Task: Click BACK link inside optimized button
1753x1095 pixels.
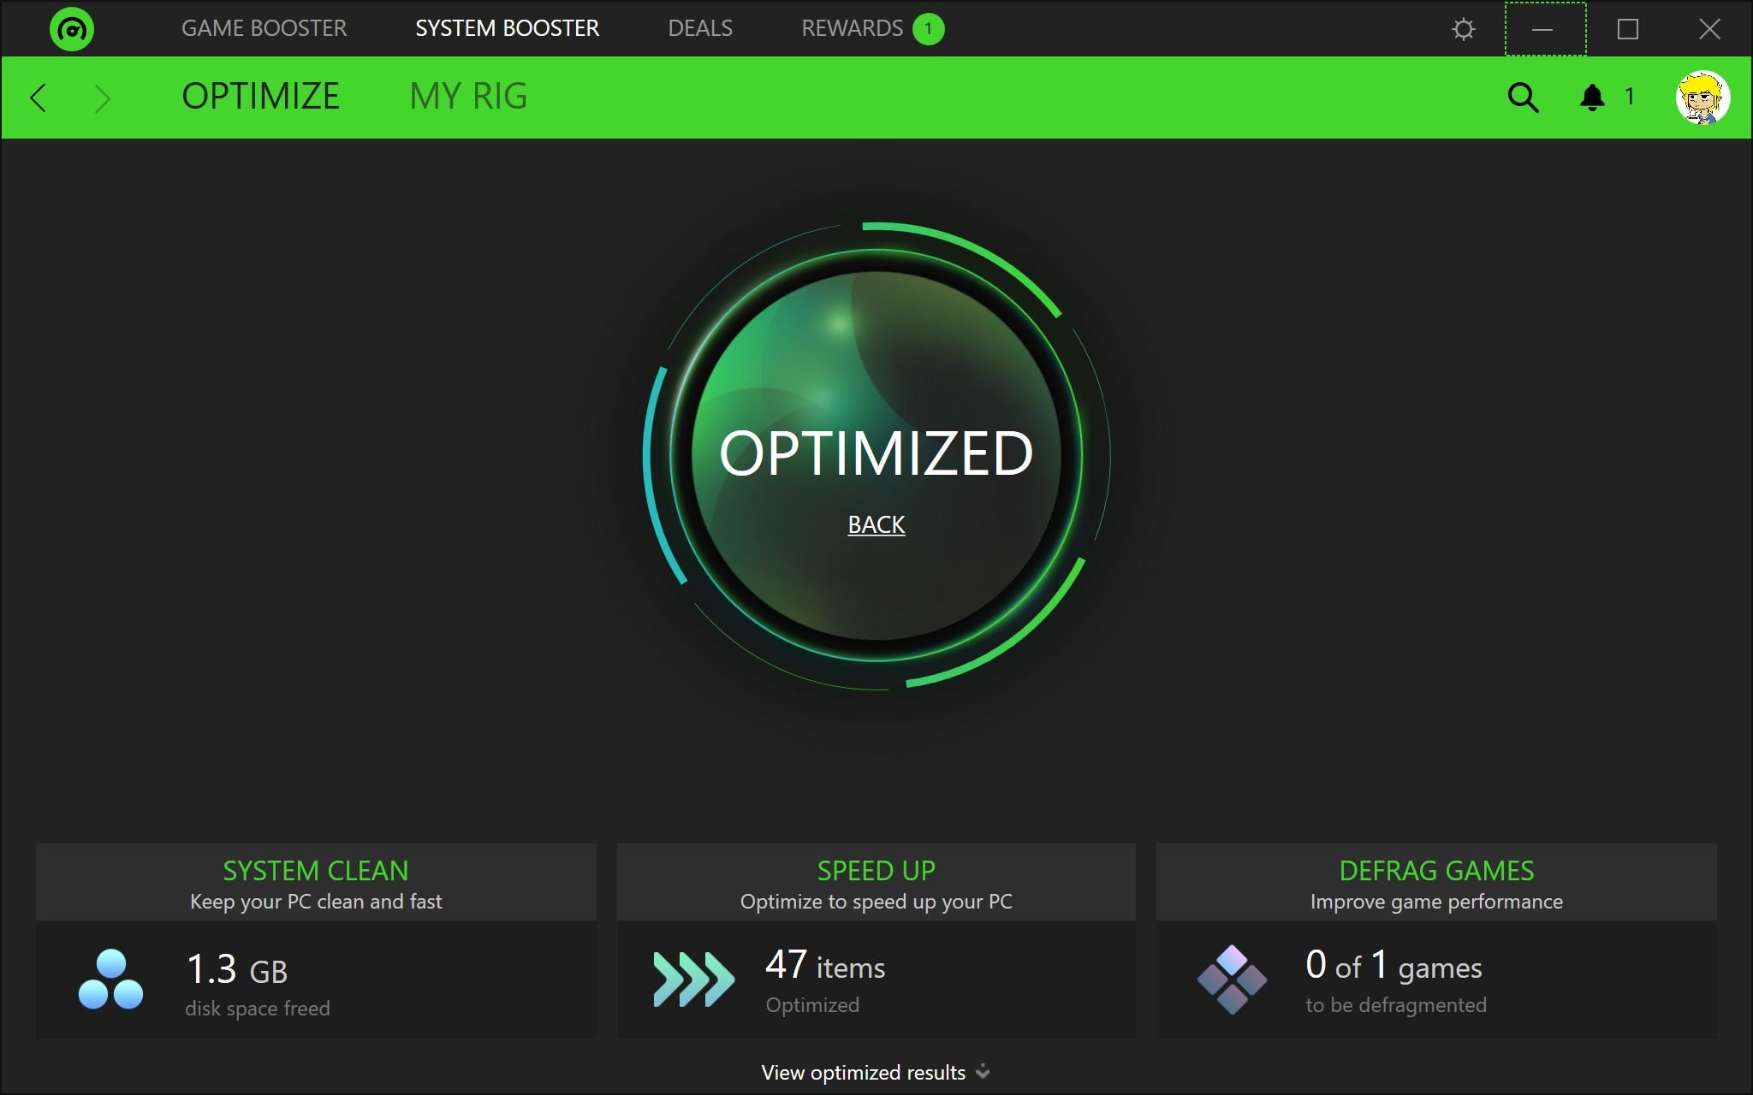Action: (876, 524)
